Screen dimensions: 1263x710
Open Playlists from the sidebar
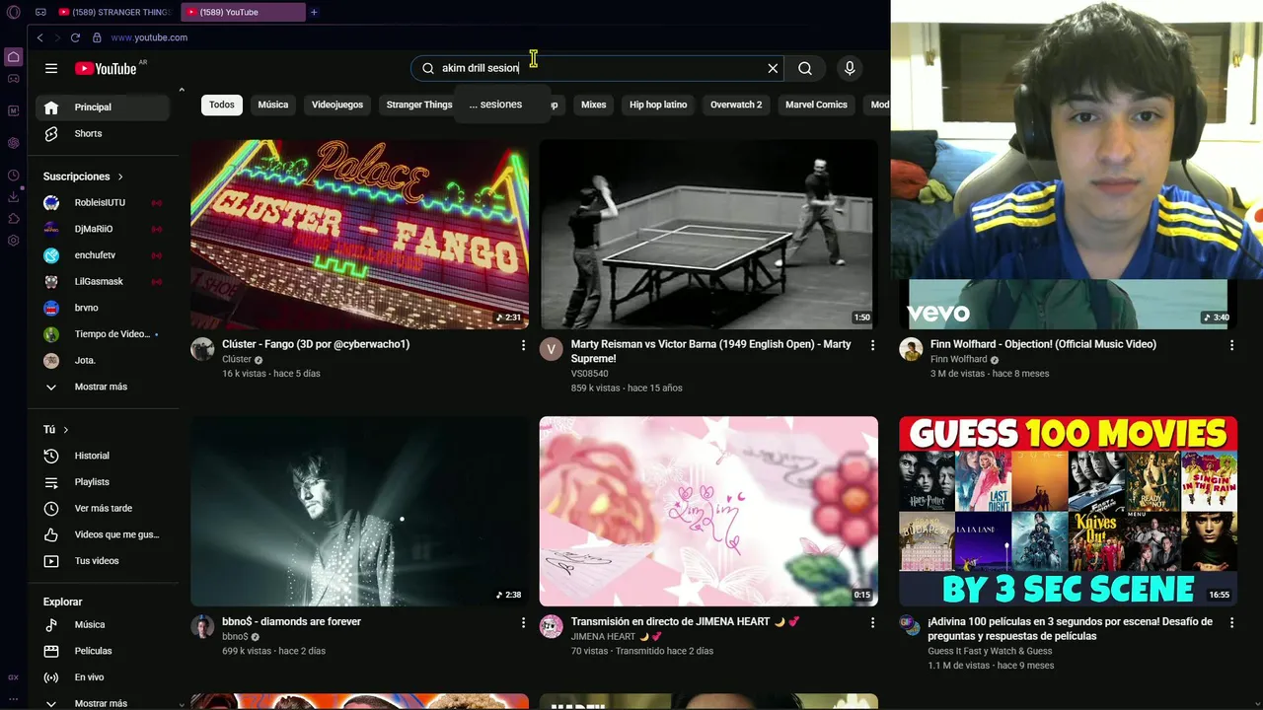coord(103,482)
